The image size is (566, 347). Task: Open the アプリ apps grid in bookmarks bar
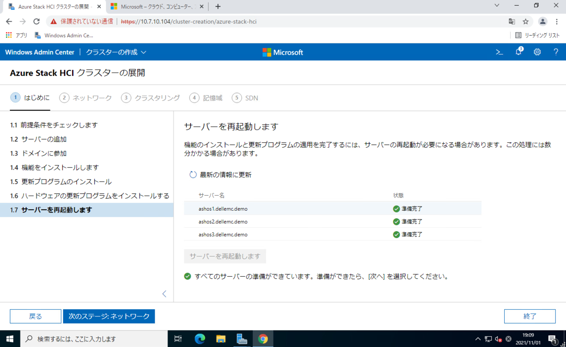point(17,35)
